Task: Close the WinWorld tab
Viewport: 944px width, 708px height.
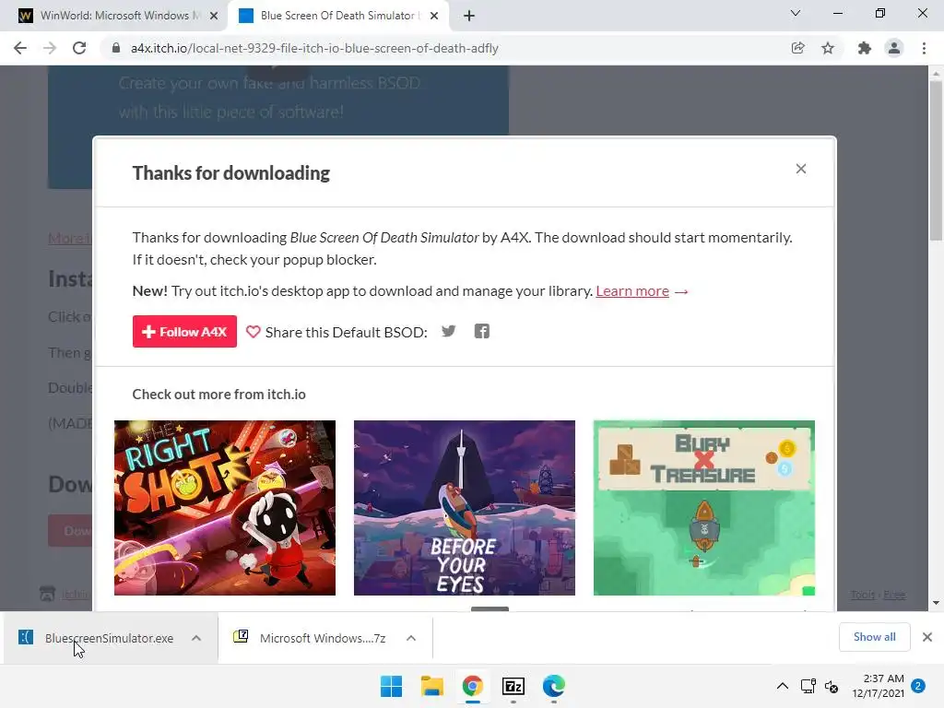Action: click(x=214, y=16)
